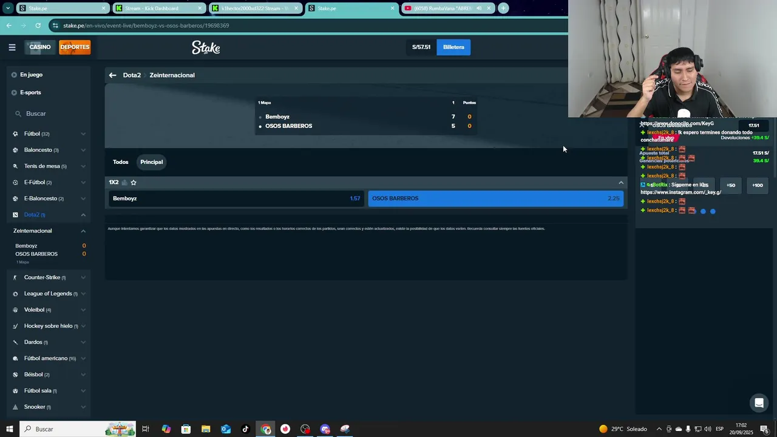The width and height of the screenshot is (777, 437).
Task: Click the Tenis de mesa paddle icon
Action: coord(16,166)
